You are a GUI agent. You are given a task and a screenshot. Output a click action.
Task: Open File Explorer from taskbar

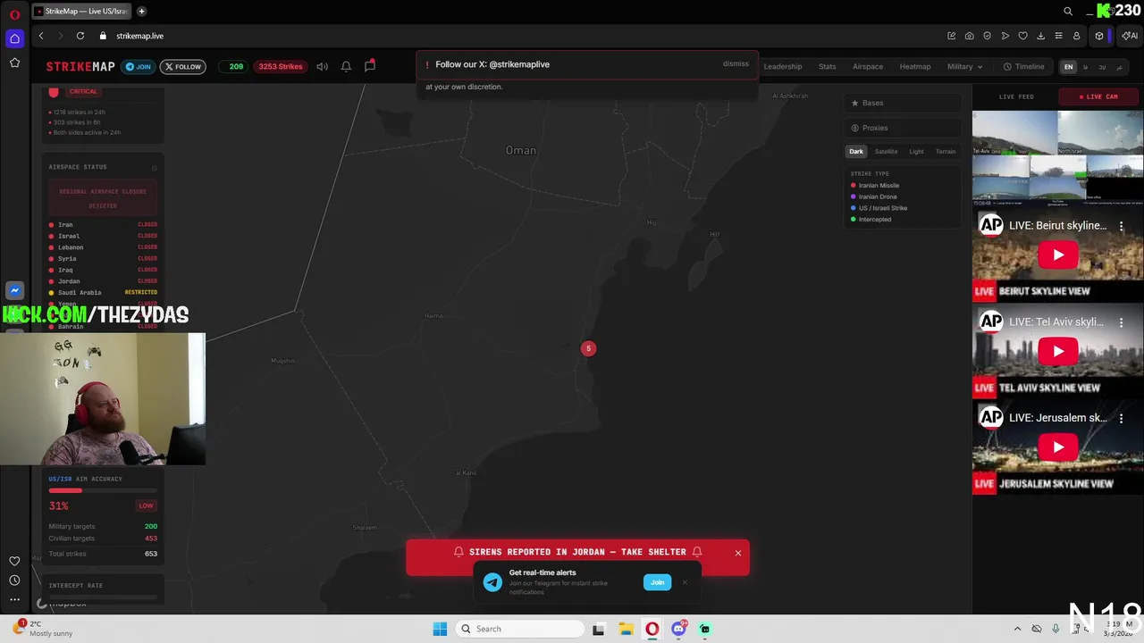626,629
